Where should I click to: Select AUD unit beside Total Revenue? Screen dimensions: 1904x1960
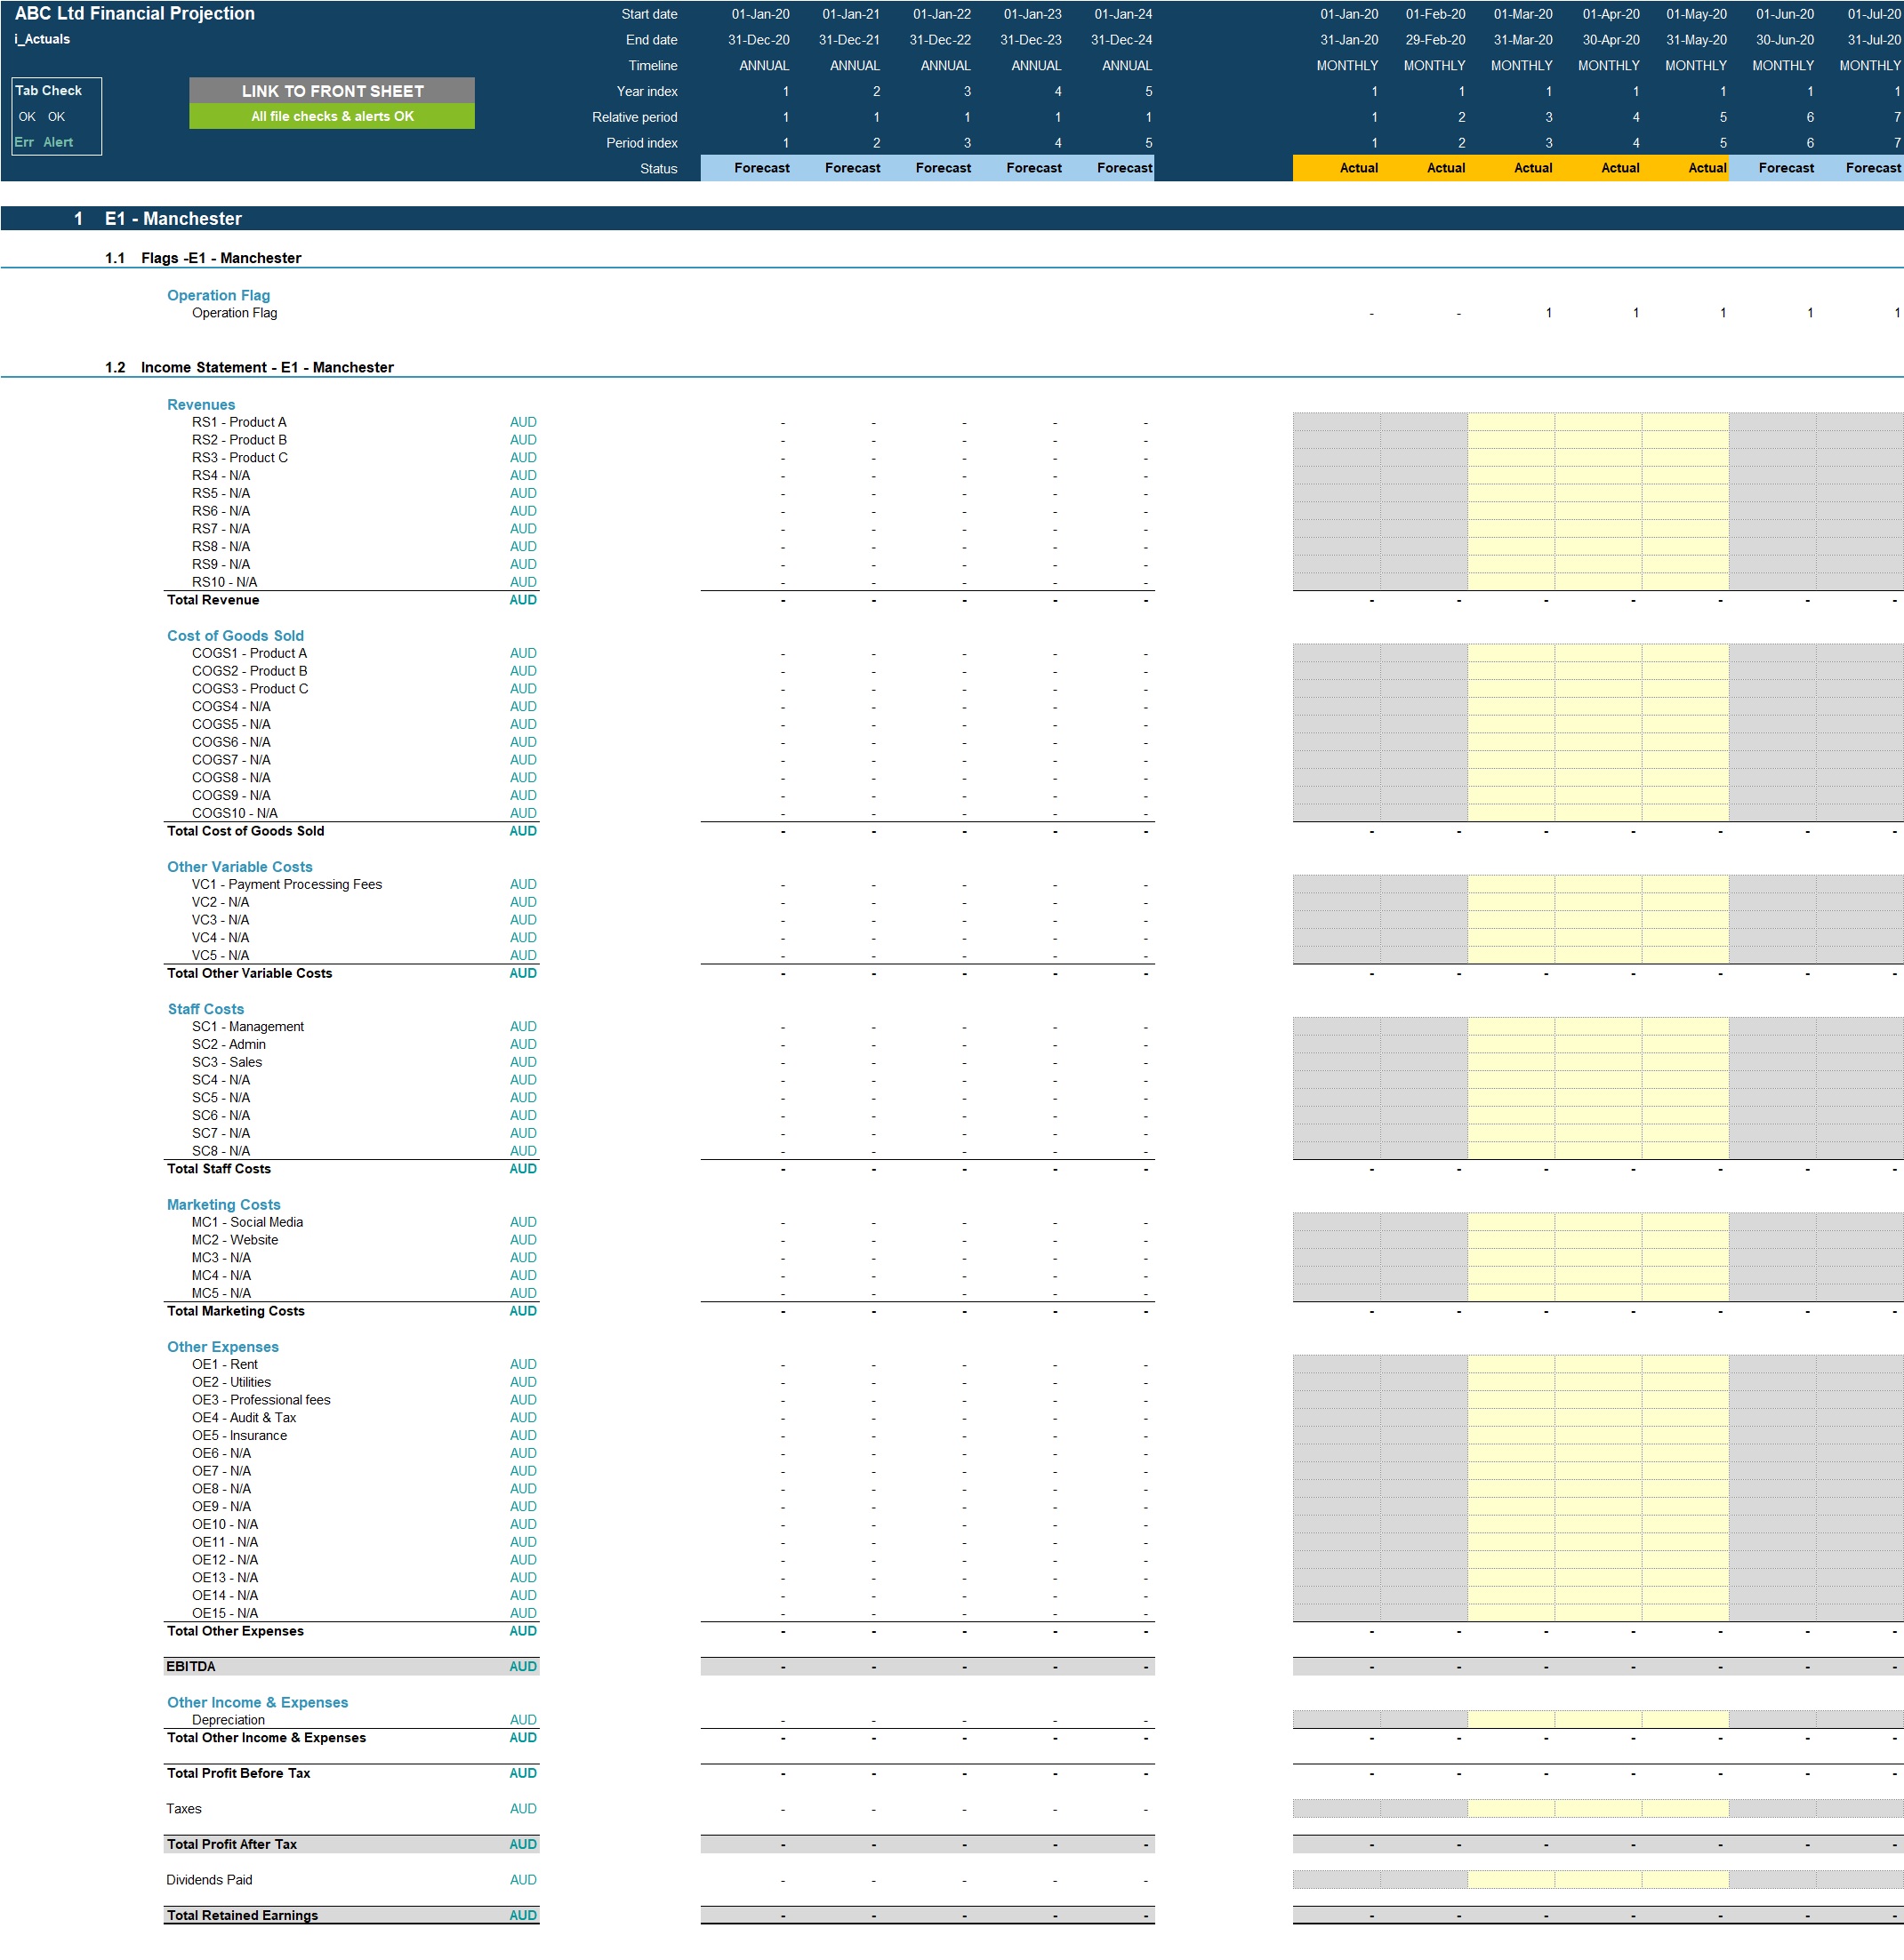522,600
